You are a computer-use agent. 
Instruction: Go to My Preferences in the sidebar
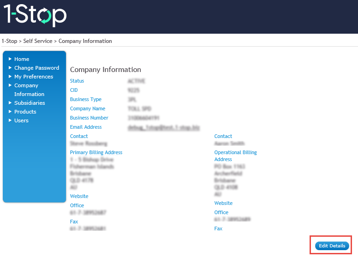(x=34, y=77)
